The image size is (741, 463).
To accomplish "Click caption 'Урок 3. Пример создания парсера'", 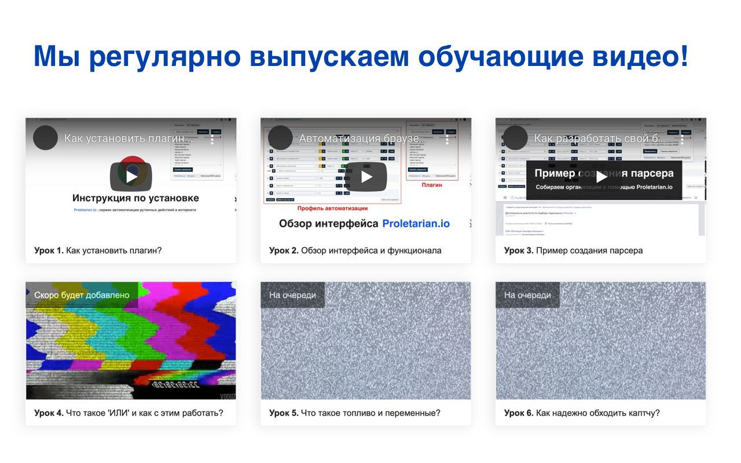I will point(573,251).
